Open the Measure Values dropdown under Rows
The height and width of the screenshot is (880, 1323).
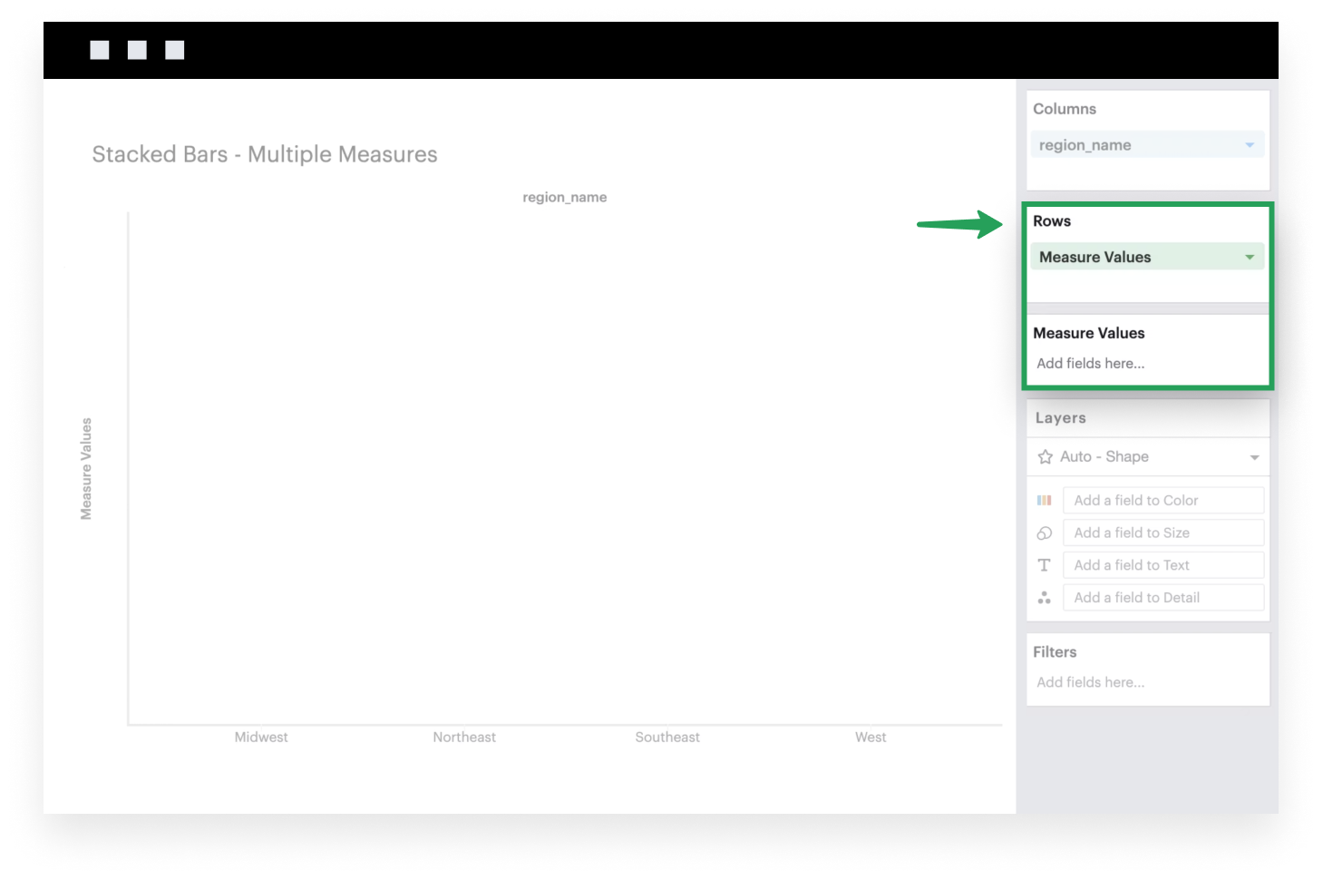[1250, 257]
